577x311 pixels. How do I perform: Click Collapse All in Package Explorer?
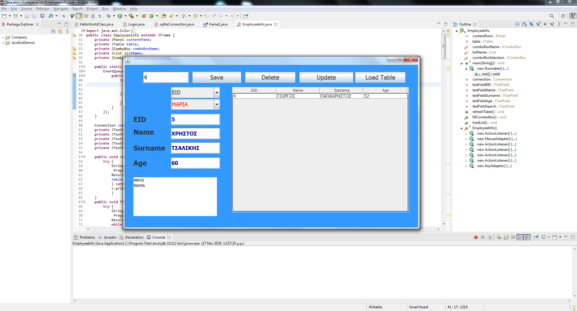tap(53, 31)
